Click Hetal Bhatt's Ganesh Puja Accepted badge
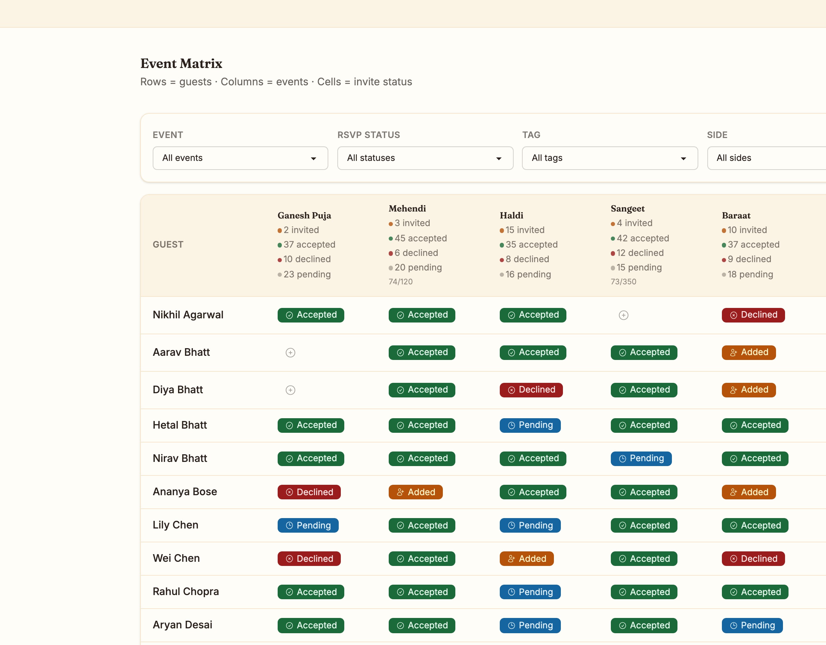 pyautogui.click(x=311, y=425)
